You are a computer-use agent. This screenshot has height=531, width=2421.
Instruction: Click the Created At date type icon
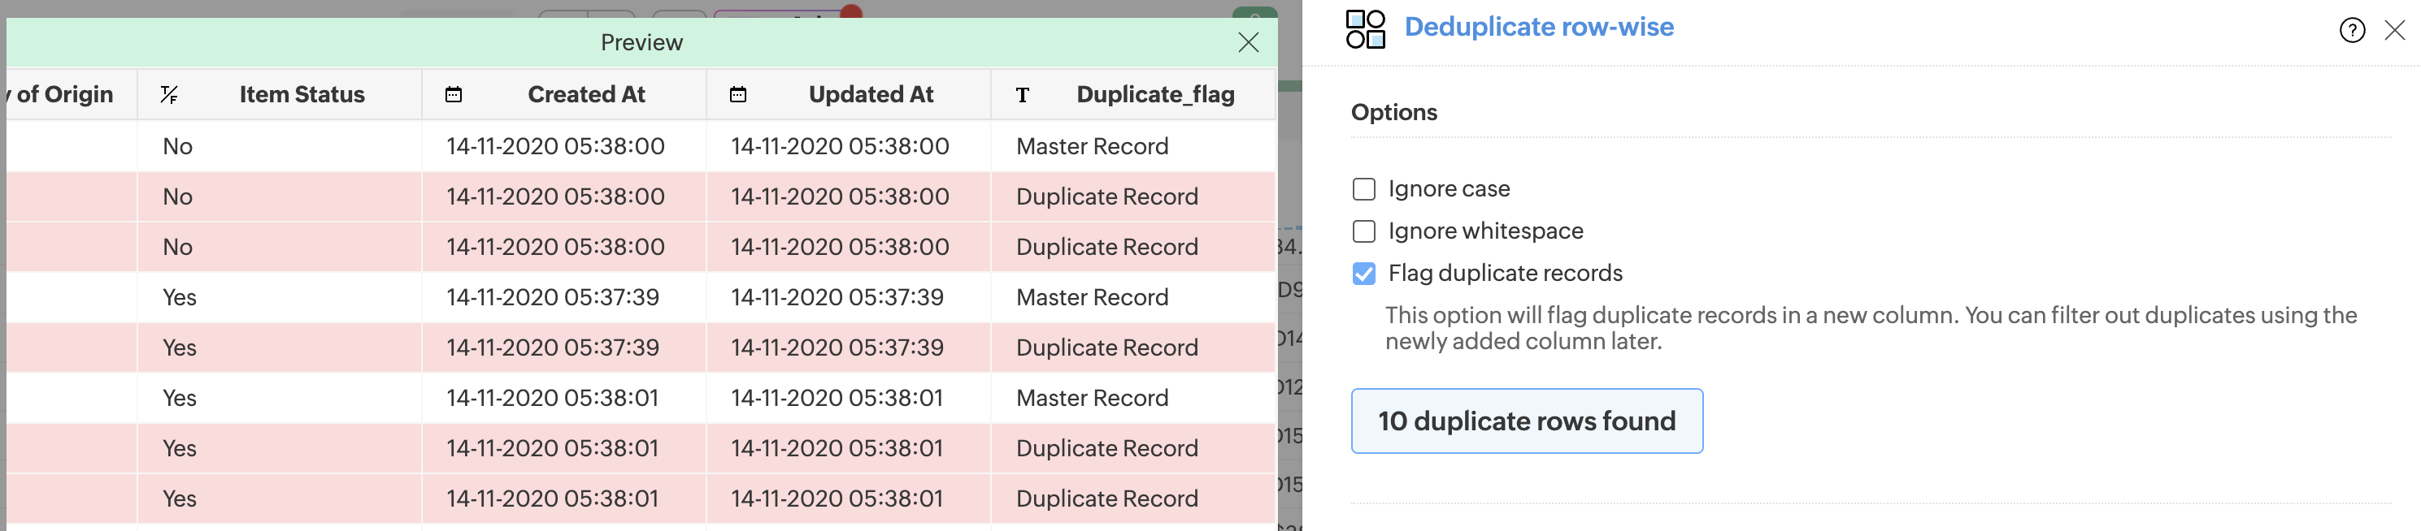(x=453, y=95)
